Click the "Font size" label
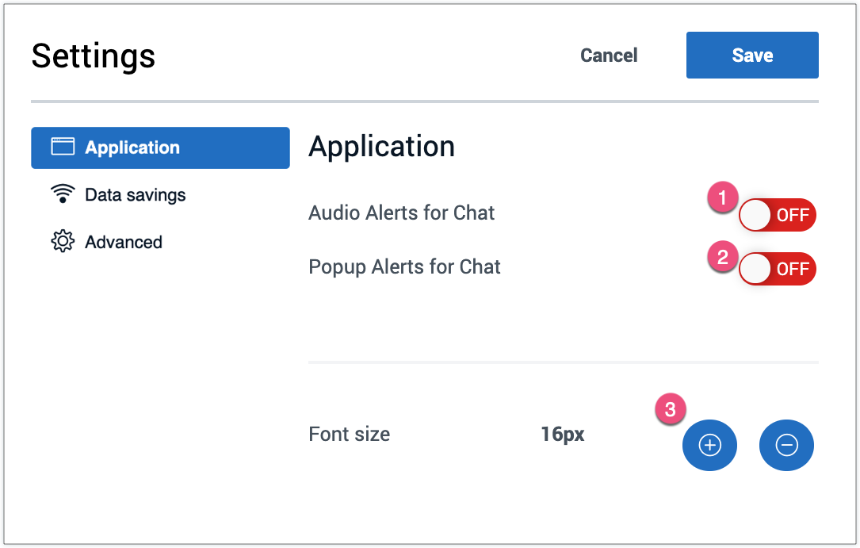Viewport: 860px width, 548px height. coord(349,435)
